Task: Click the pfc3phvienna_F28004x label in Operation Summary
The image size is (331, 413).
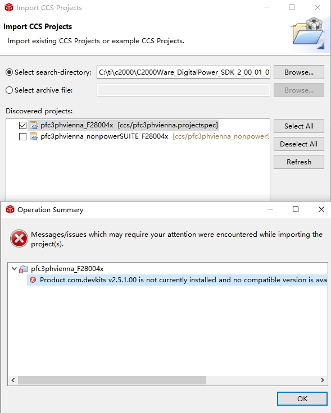Action: tap(67, 269)
